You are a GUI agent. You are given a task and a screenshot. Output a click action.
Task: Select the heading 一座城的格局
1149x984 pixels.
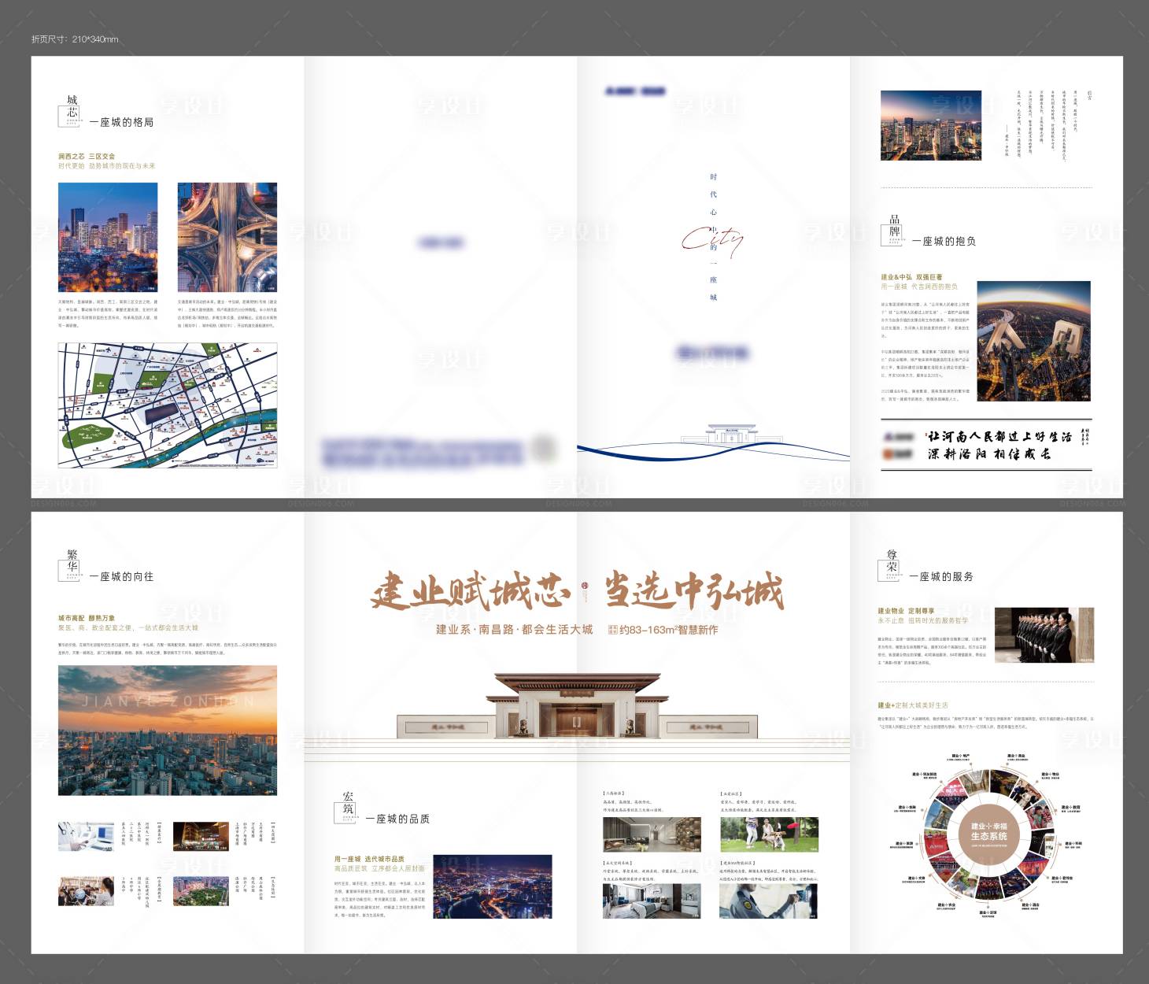pos(121,122)
